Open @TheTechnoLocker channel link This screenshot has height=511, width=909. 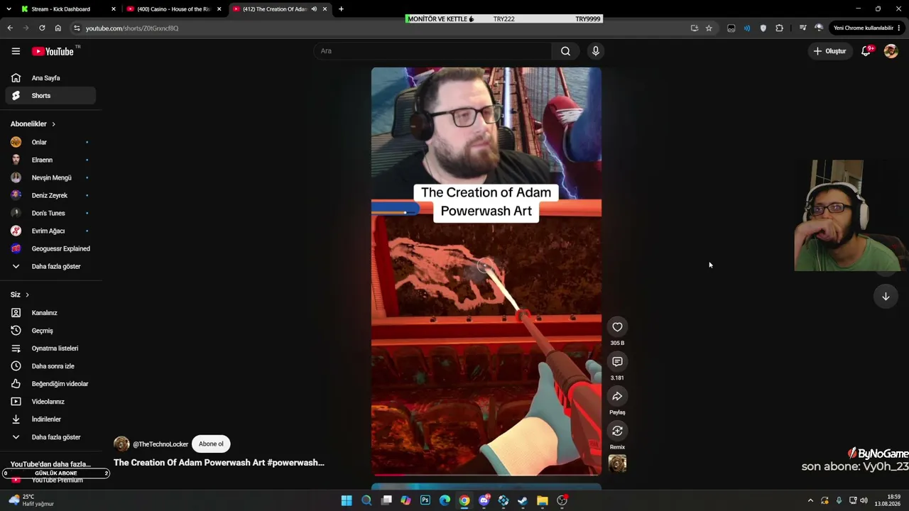(x=160, y=444)
